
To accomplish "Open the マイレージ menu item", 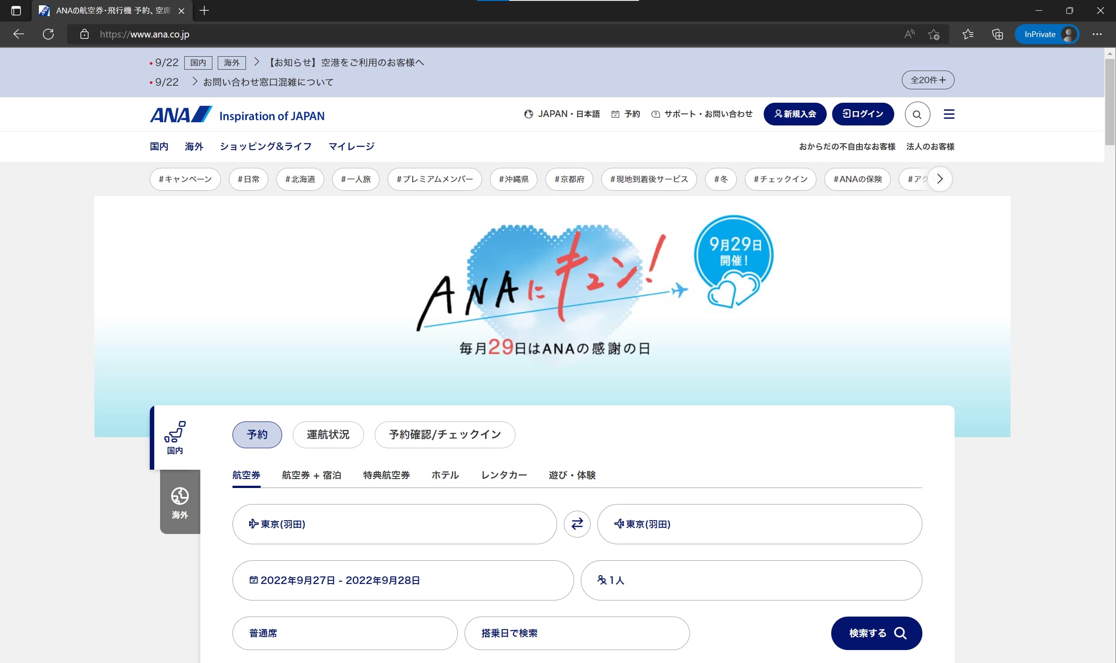I will (351, 146).
